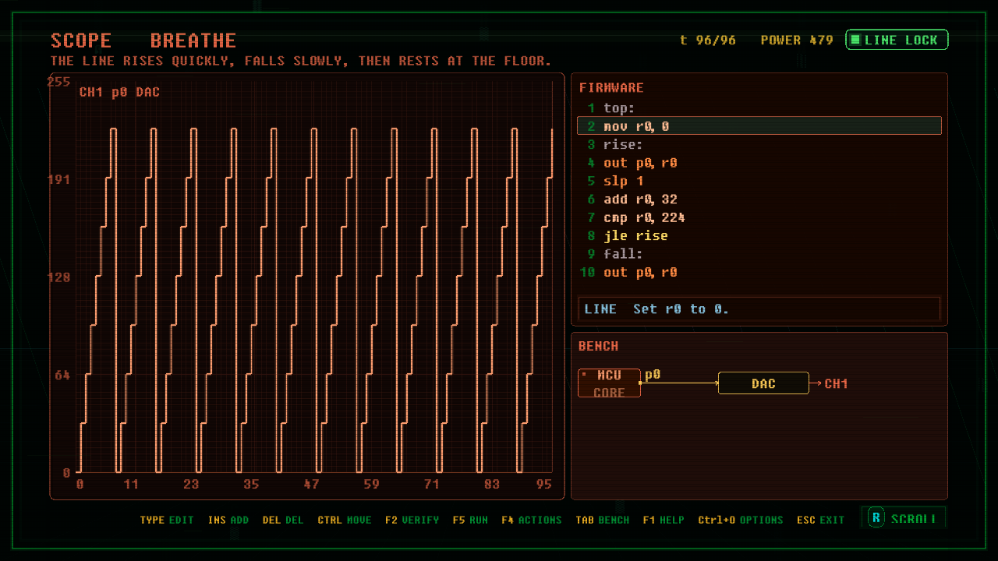
Task: Click the 11 x-axis tick label
Action: click(131, 485)
